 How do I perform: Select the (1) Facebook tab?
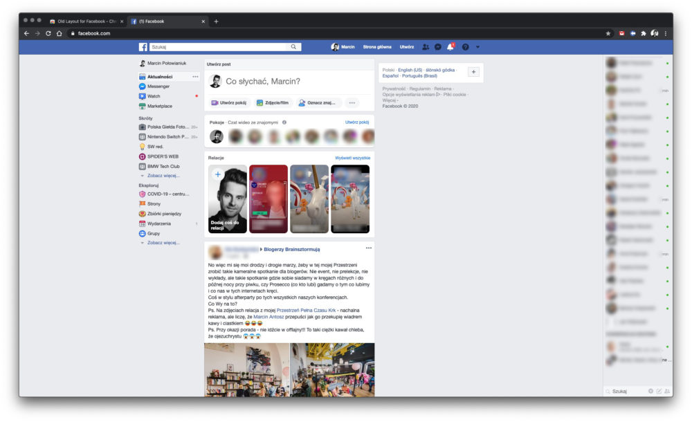pyautogui.click(x=167, y=21)
